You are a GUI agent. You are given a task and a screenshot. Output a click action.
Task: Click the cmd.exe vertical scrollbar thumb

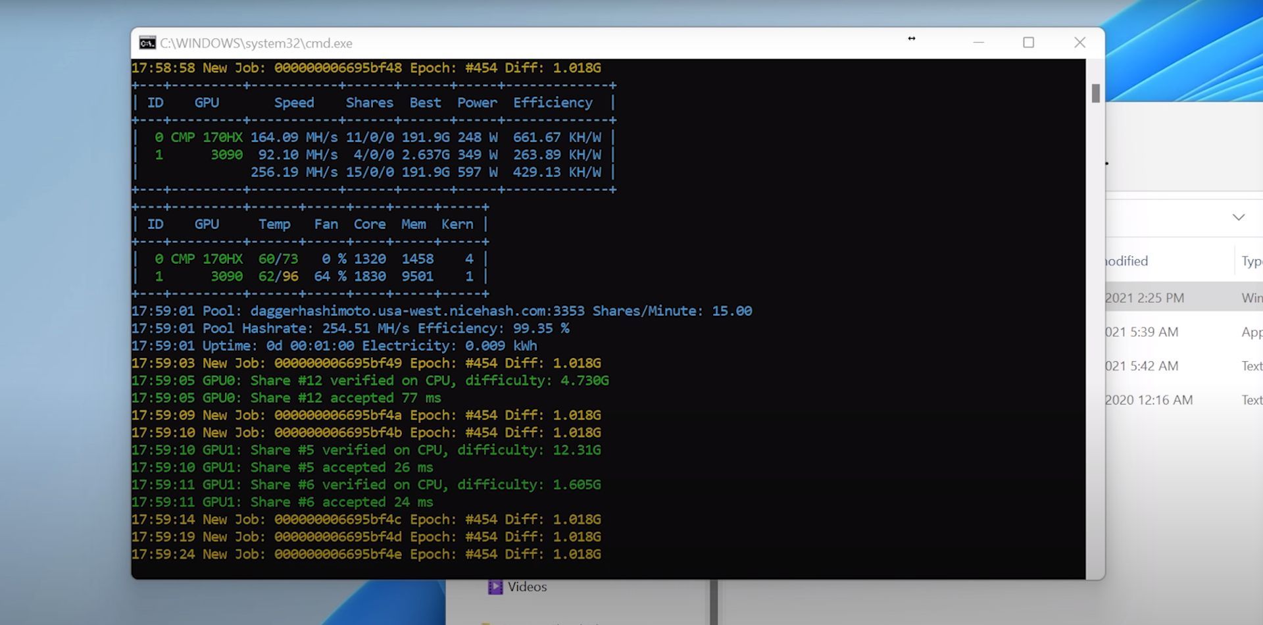click(x=1095, y=93)
